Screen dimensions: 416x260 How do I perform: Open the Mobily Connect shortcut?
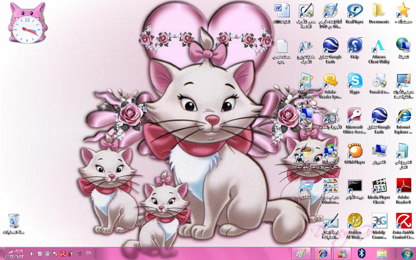pyautogui.click(x=379, y=226)
